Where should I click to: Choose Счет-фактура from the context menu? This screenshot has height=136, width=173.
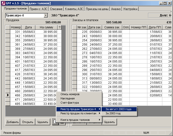click(79, 103)
